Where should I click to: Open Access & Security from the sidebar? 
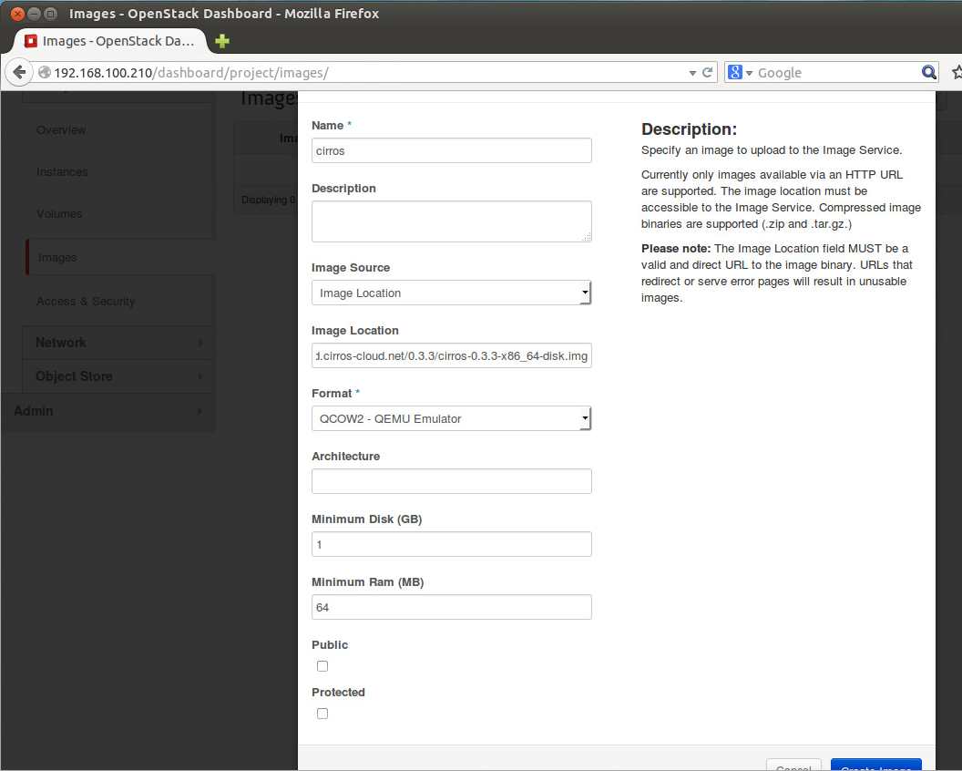(87, 299)
